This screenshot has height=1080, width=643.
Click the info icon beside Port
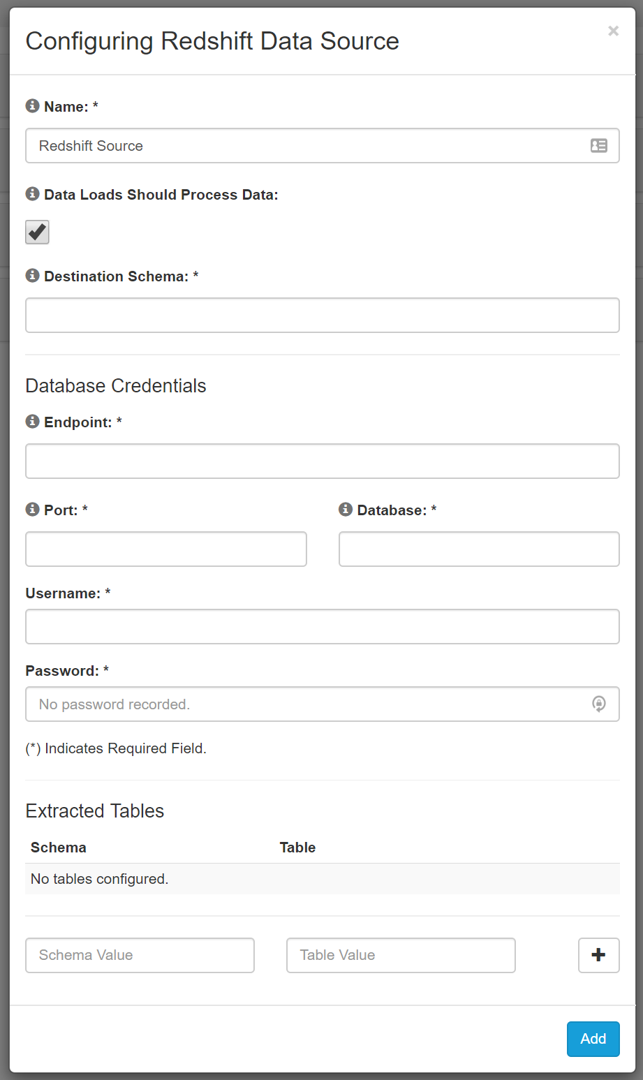point(32,510)
